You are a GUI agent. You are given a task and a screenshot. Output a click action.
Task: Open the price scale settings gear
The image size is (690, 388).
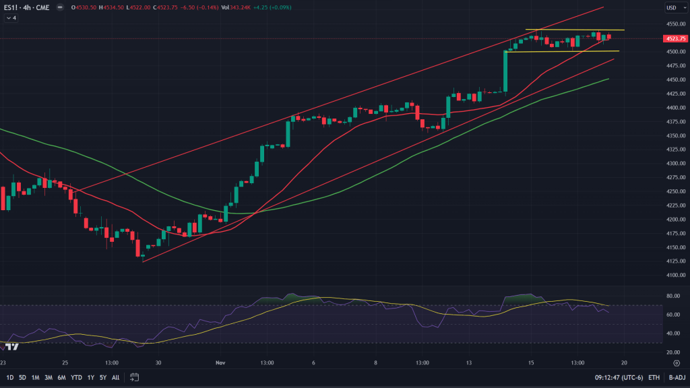(x=676, y=362)
